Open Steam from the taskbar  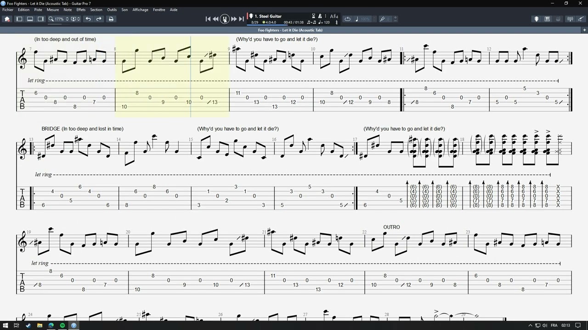tap(28, 325)
